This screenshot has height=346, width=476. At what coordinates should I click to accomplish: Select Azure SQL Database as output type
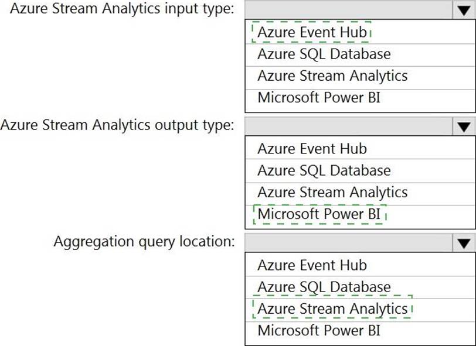point(324,170)
